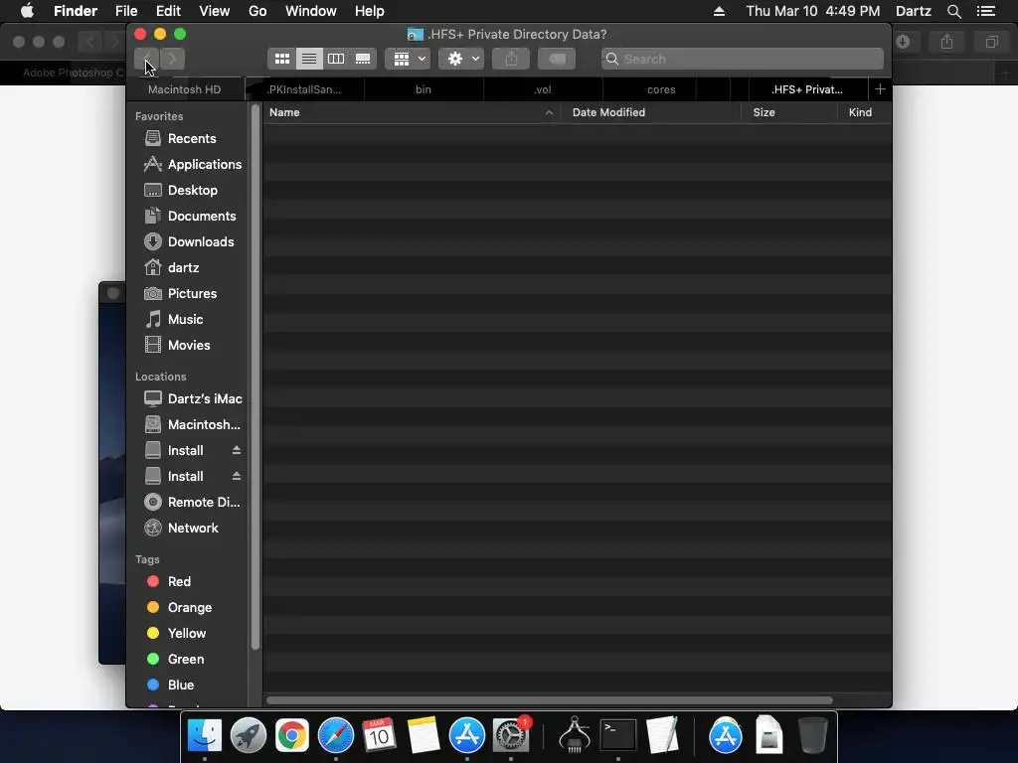Open Downloads folder in sidebar
The width and height of the screenshot is (1018, 763).
click(188, 242)
